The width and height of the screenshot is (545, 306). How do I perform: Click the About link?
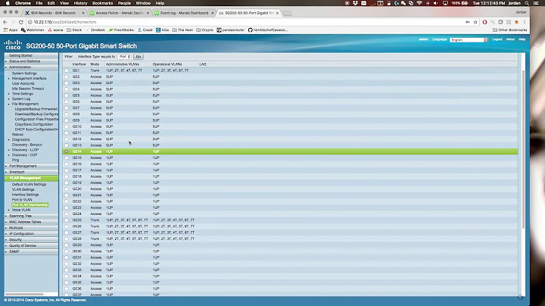pyautogui.click(x=510, y=39)
